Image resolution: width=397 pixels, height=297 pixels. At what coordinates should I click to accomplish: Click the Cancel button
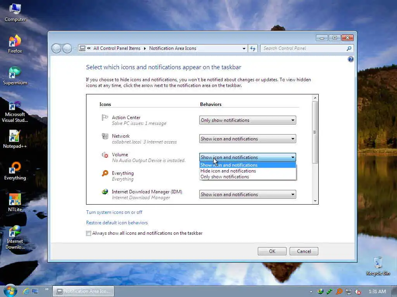click(304, 251)
